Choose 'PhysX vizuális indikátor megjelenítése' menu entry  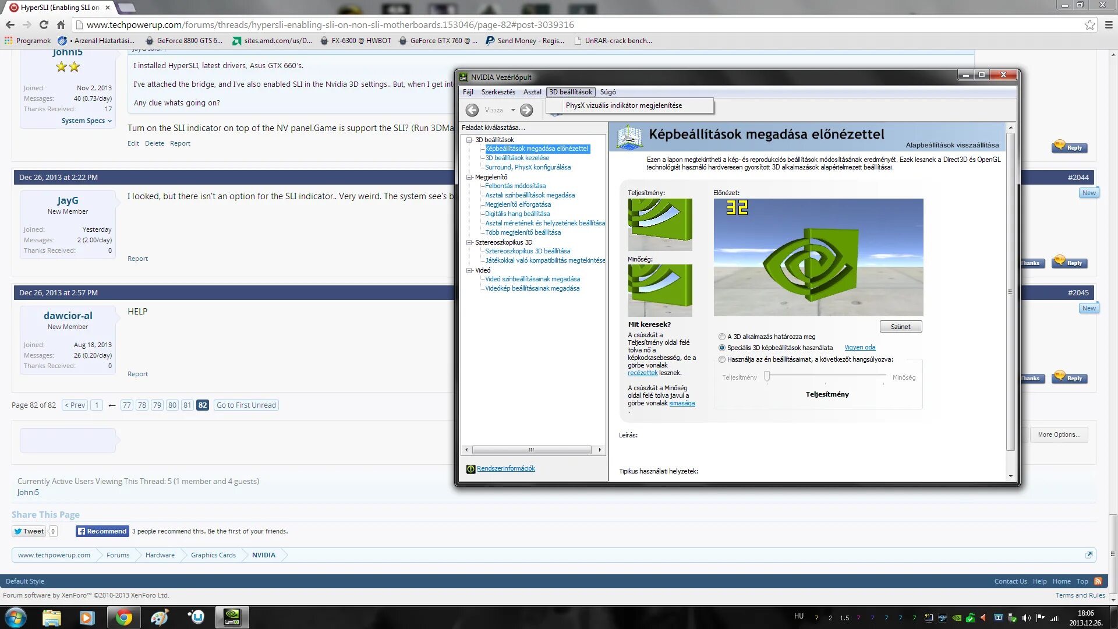coord(623,105)
